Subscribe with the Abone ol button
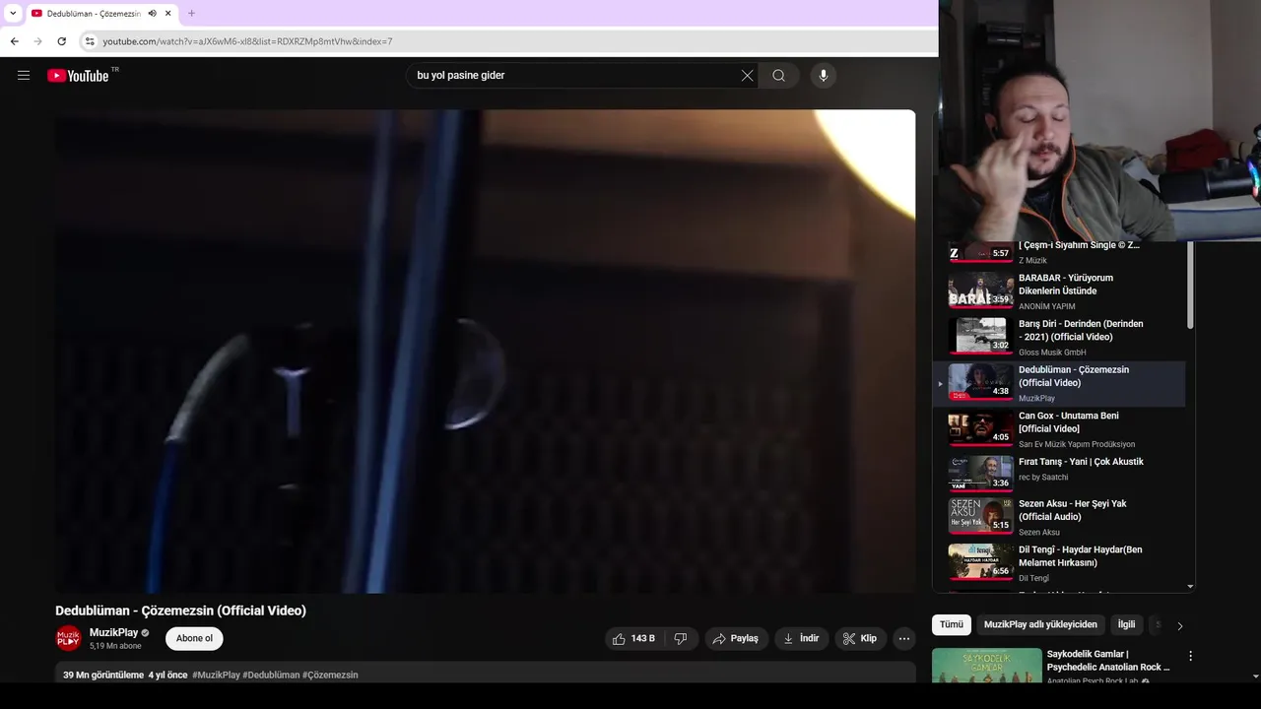 coord(194,638)
